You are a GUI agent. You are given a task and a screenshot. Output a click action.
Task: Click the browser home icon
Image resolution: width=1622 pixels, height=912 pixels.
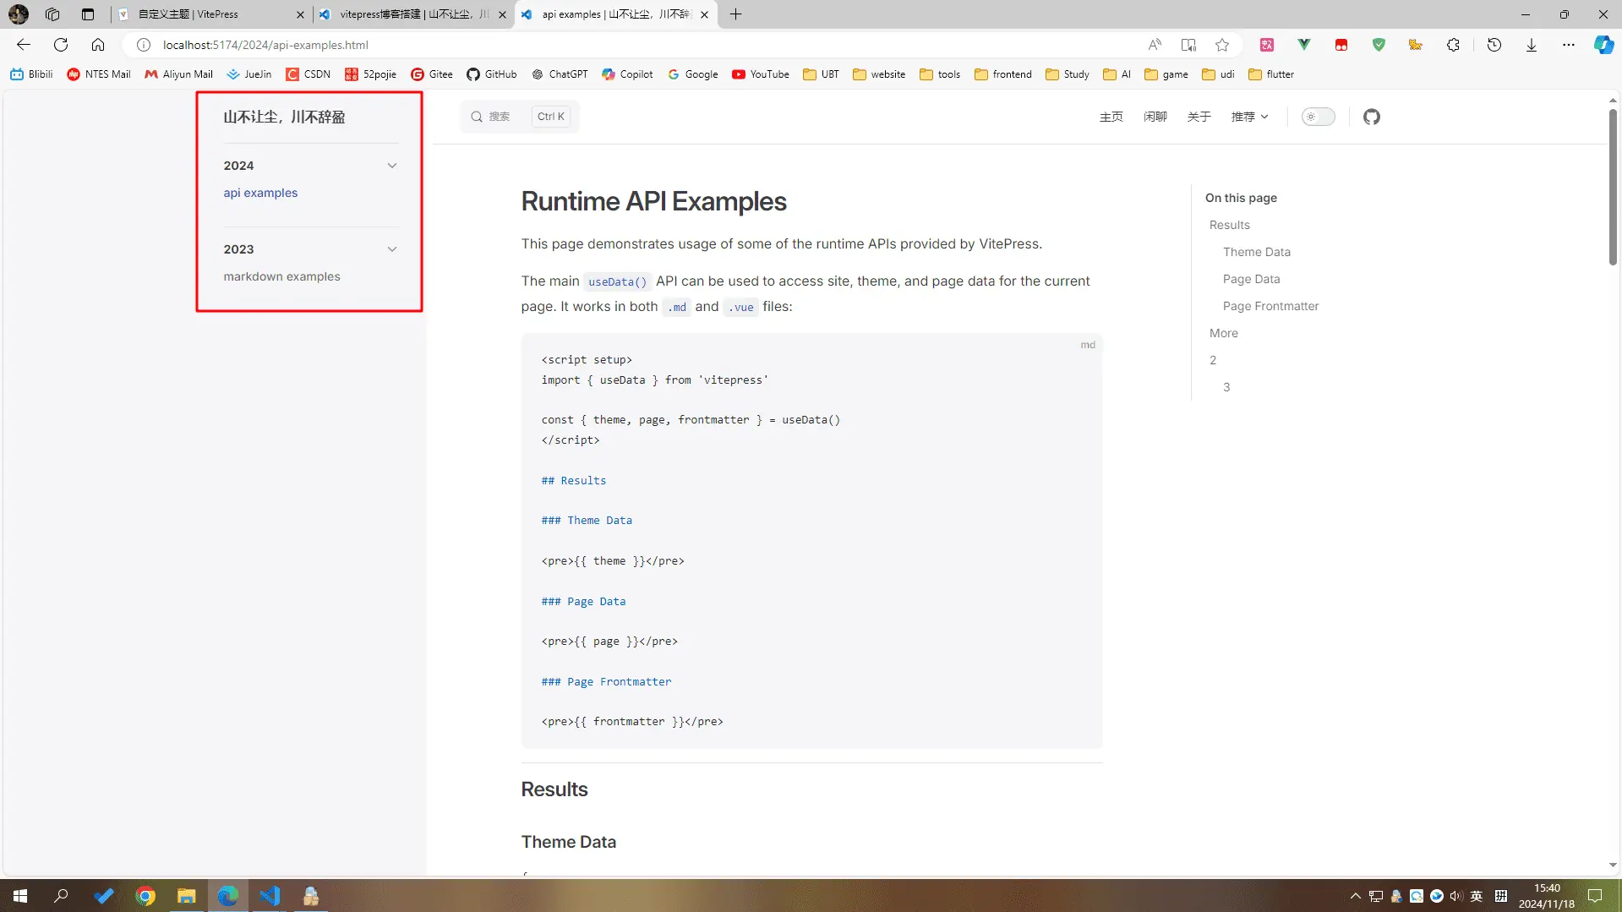(x=98, y=45)
